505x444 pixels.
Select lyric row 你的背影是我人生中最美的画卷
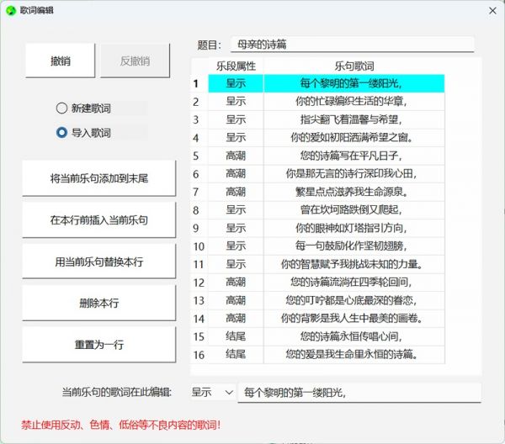354,319
